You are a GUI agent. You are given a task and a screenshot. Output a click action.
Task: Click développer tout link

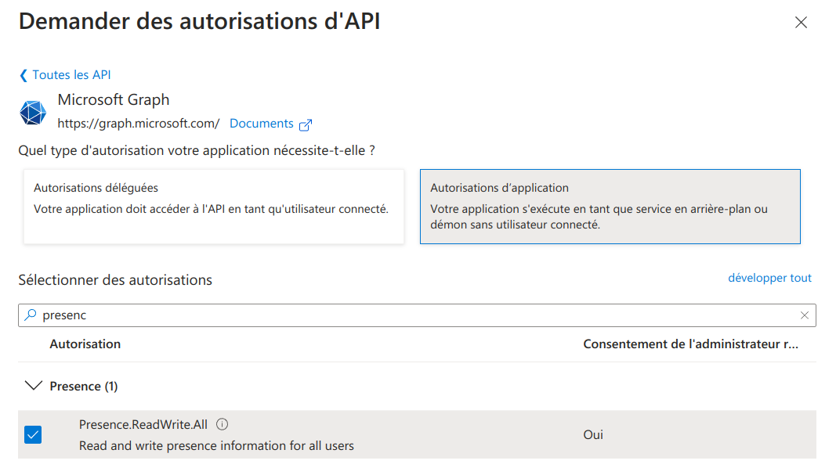tap(769, 278)
